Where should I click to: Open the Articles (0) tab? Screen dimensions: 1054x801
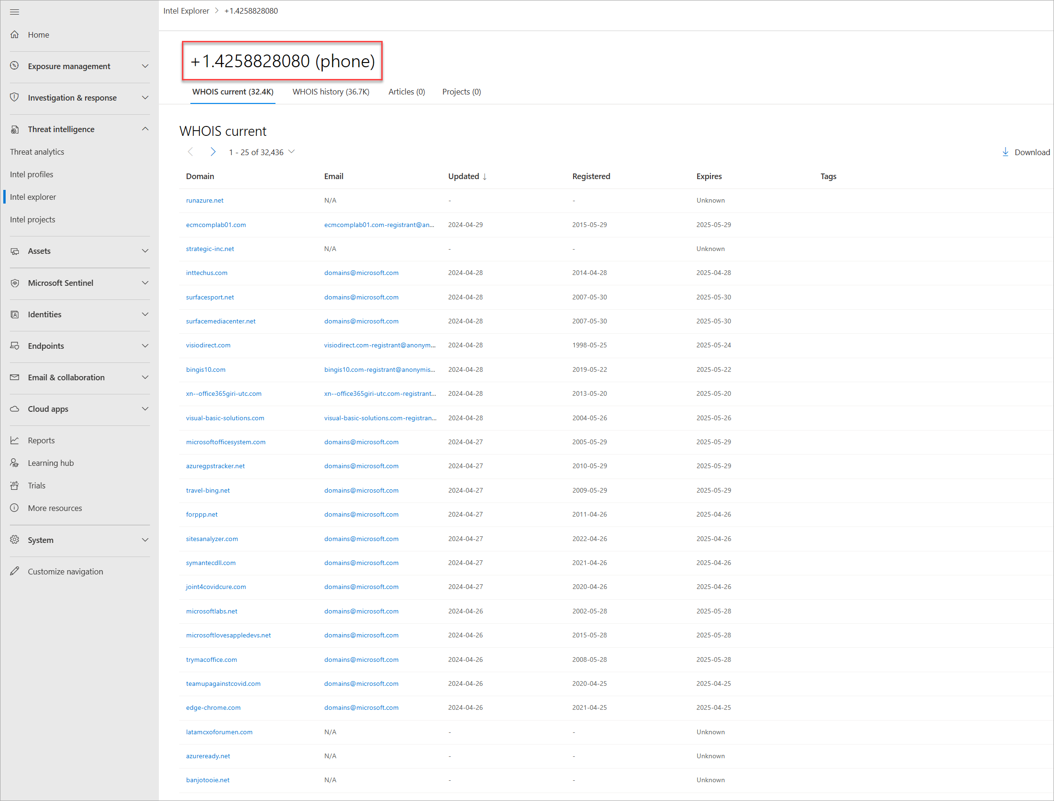click(406, 92)
